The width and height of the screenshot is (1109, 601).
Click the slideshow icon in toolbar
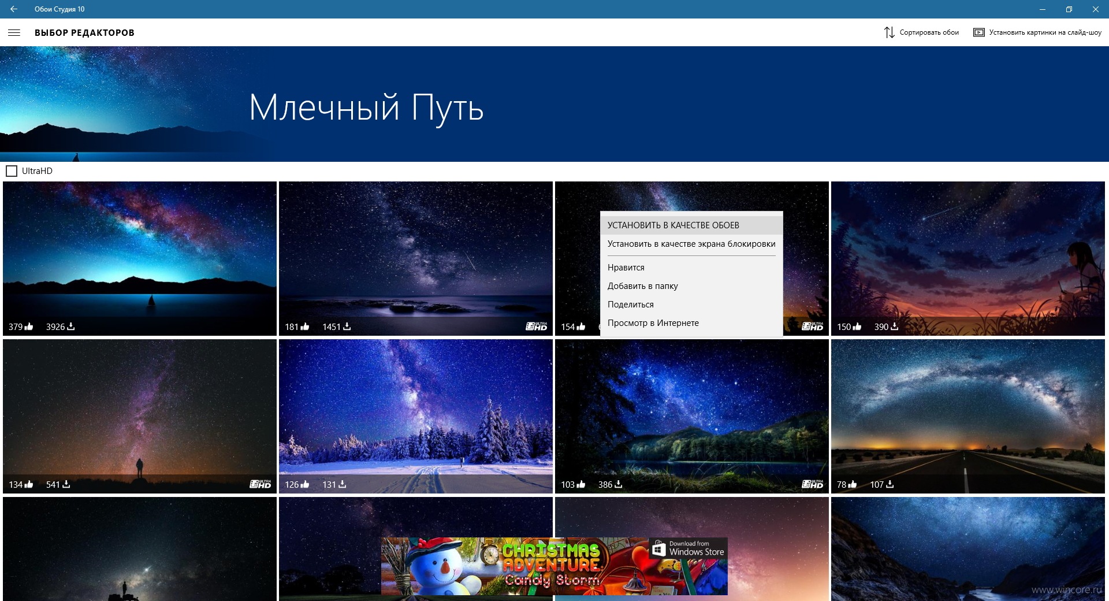pyautogui.click(x=978, y=32)
